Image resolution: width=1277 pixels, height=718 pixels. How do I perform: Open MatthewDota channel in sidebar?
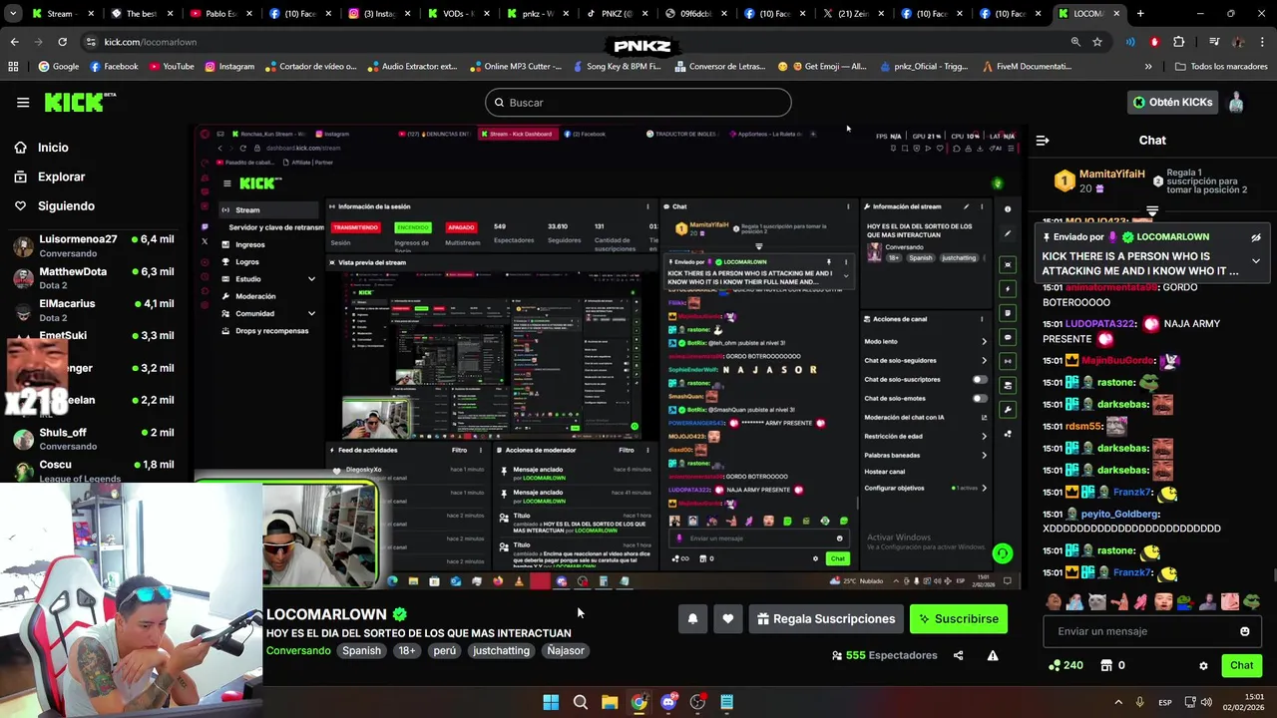[94, 277]
